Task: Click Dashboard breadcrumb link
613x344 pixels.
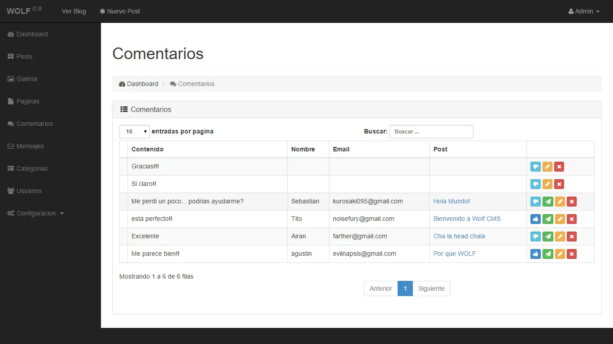Action: point(139,84)
